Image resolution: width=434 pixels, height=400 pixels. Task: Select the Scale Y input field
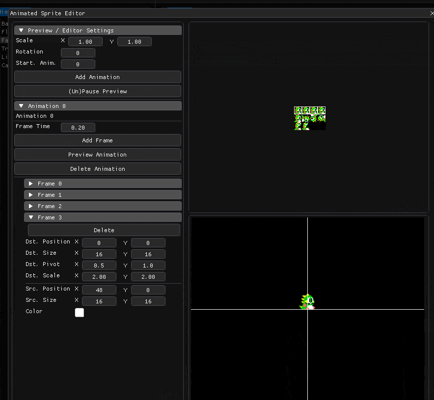[135, 42]
